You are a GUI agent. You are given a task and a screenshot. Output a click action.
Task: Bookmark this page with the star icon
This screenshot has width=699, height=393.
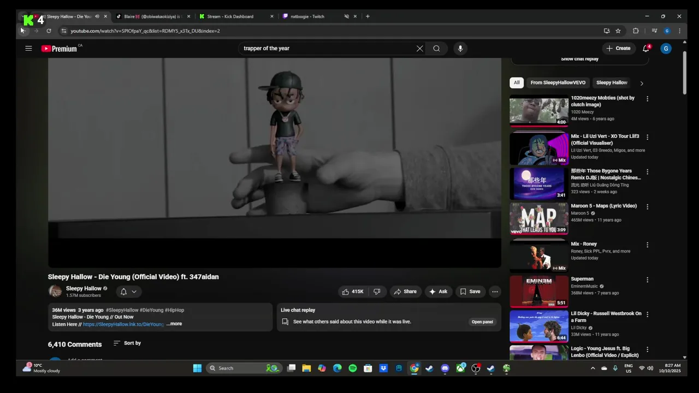coord(618,31)
